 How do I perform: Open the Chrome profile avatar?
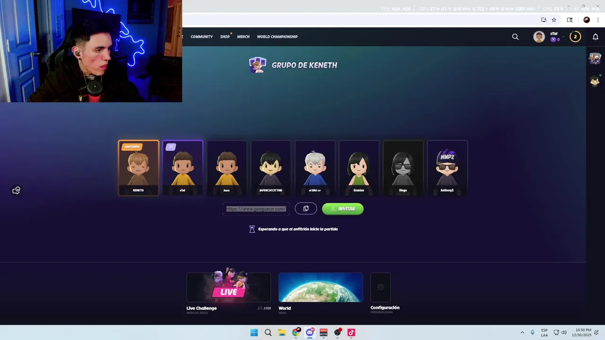point(587,20)
